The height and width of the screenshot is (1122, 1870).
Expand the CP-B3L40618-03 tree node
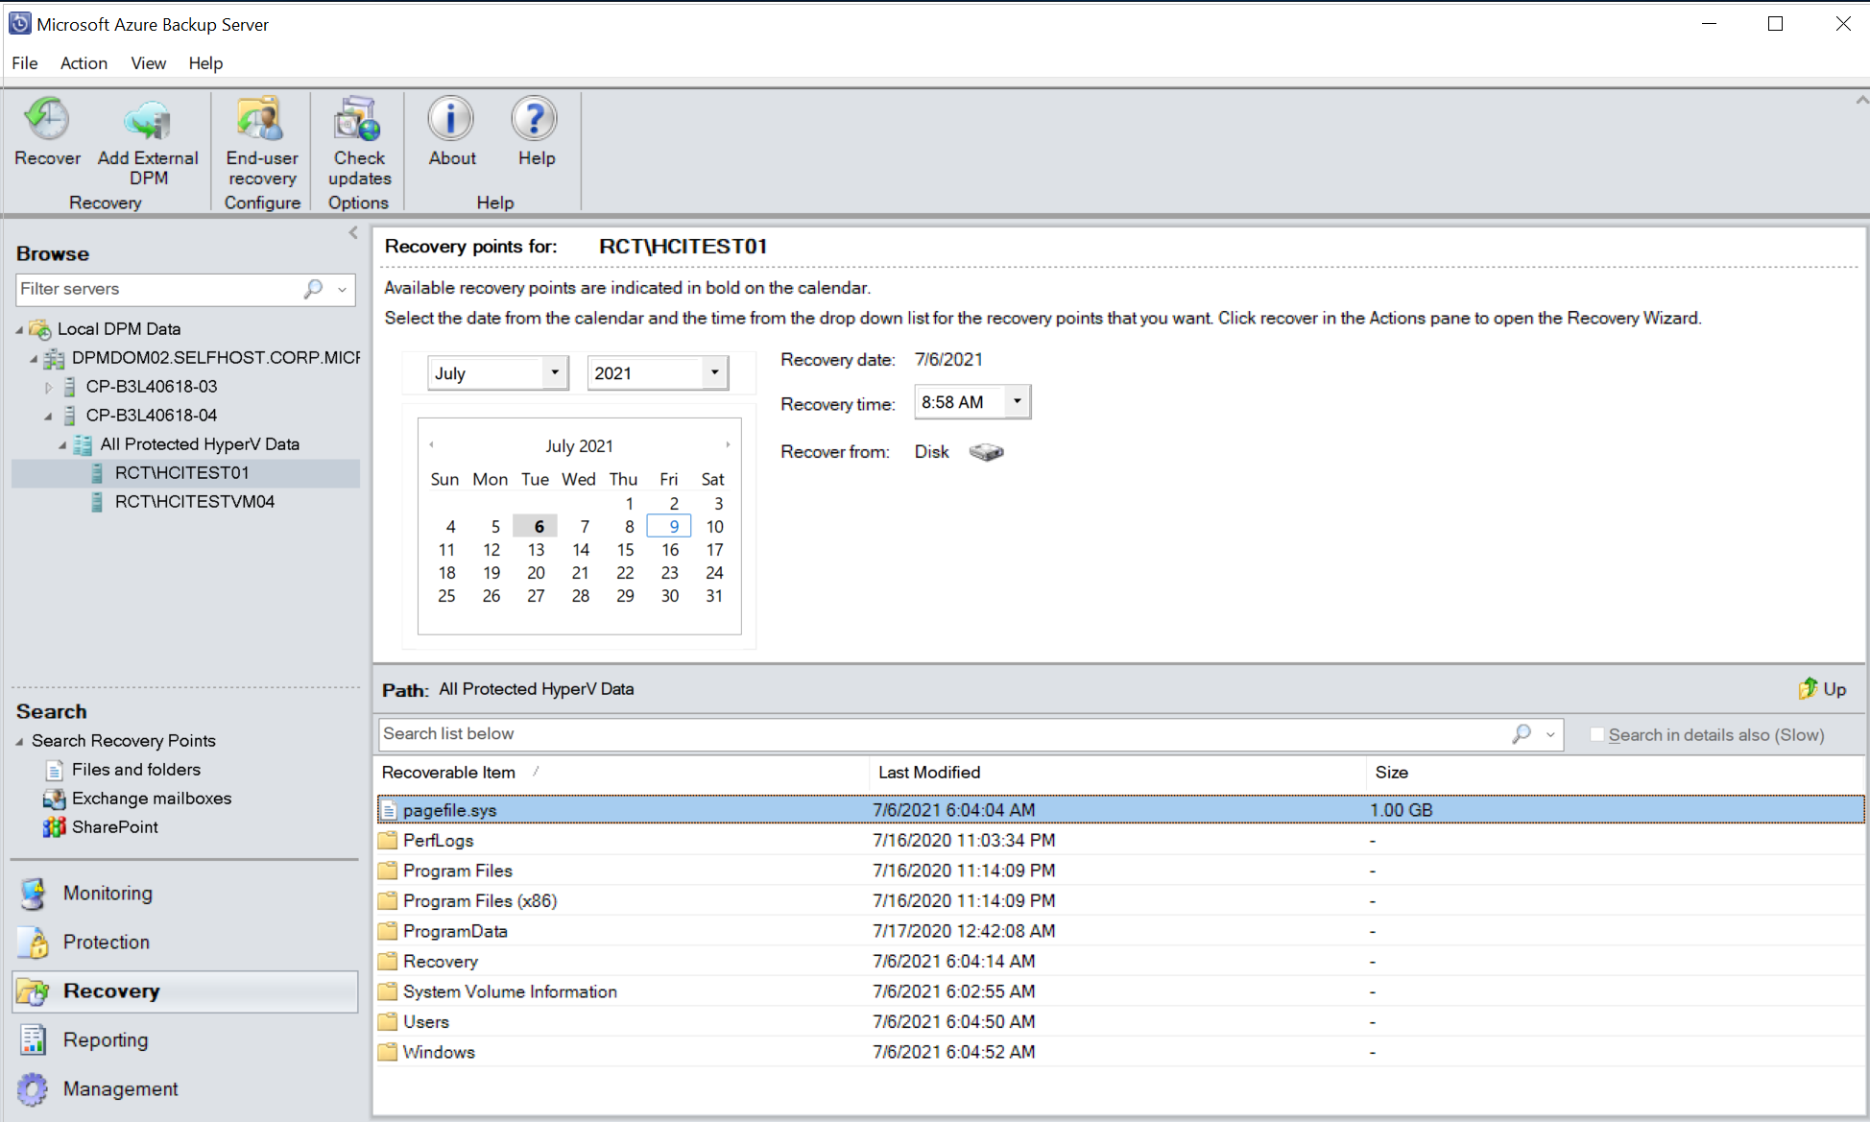pyautogui.click(x=47, y=386)
